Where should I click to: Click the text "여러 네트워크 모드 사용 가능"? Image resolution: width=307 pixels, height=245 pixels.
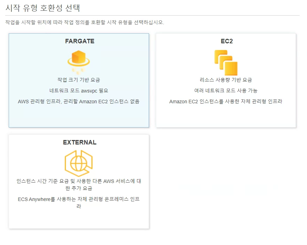[x=226, y=91]
